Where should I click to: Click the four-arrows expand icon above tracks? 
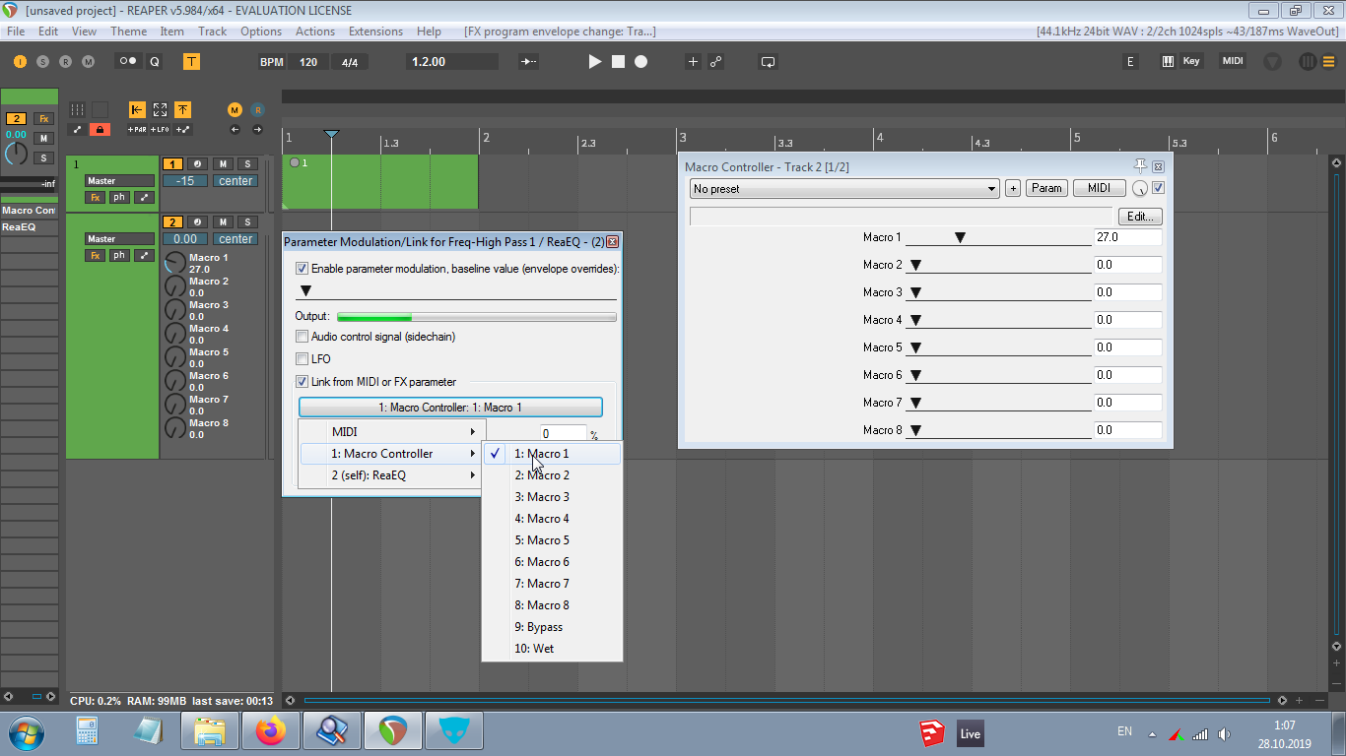click(160, 109)
